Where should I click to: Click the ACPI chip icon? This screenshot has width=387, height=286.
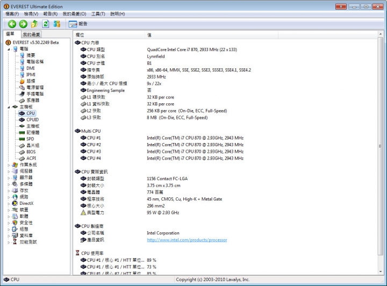click(x=22, y=158)
